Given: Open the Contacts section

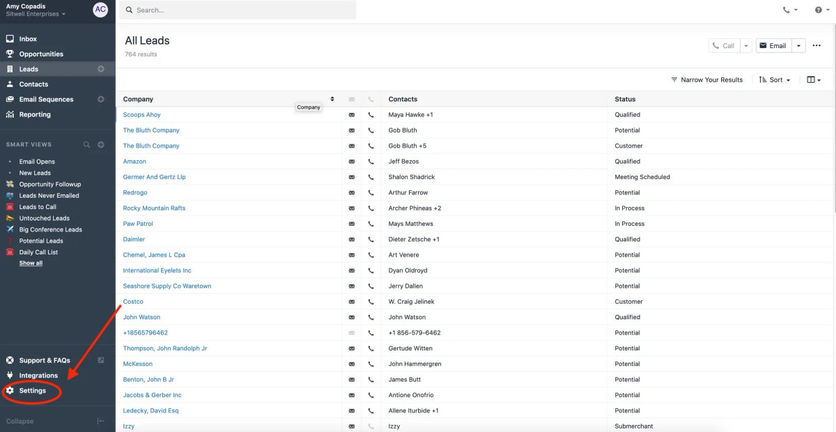Looking at the screenshot, I should tap(33, 84).
